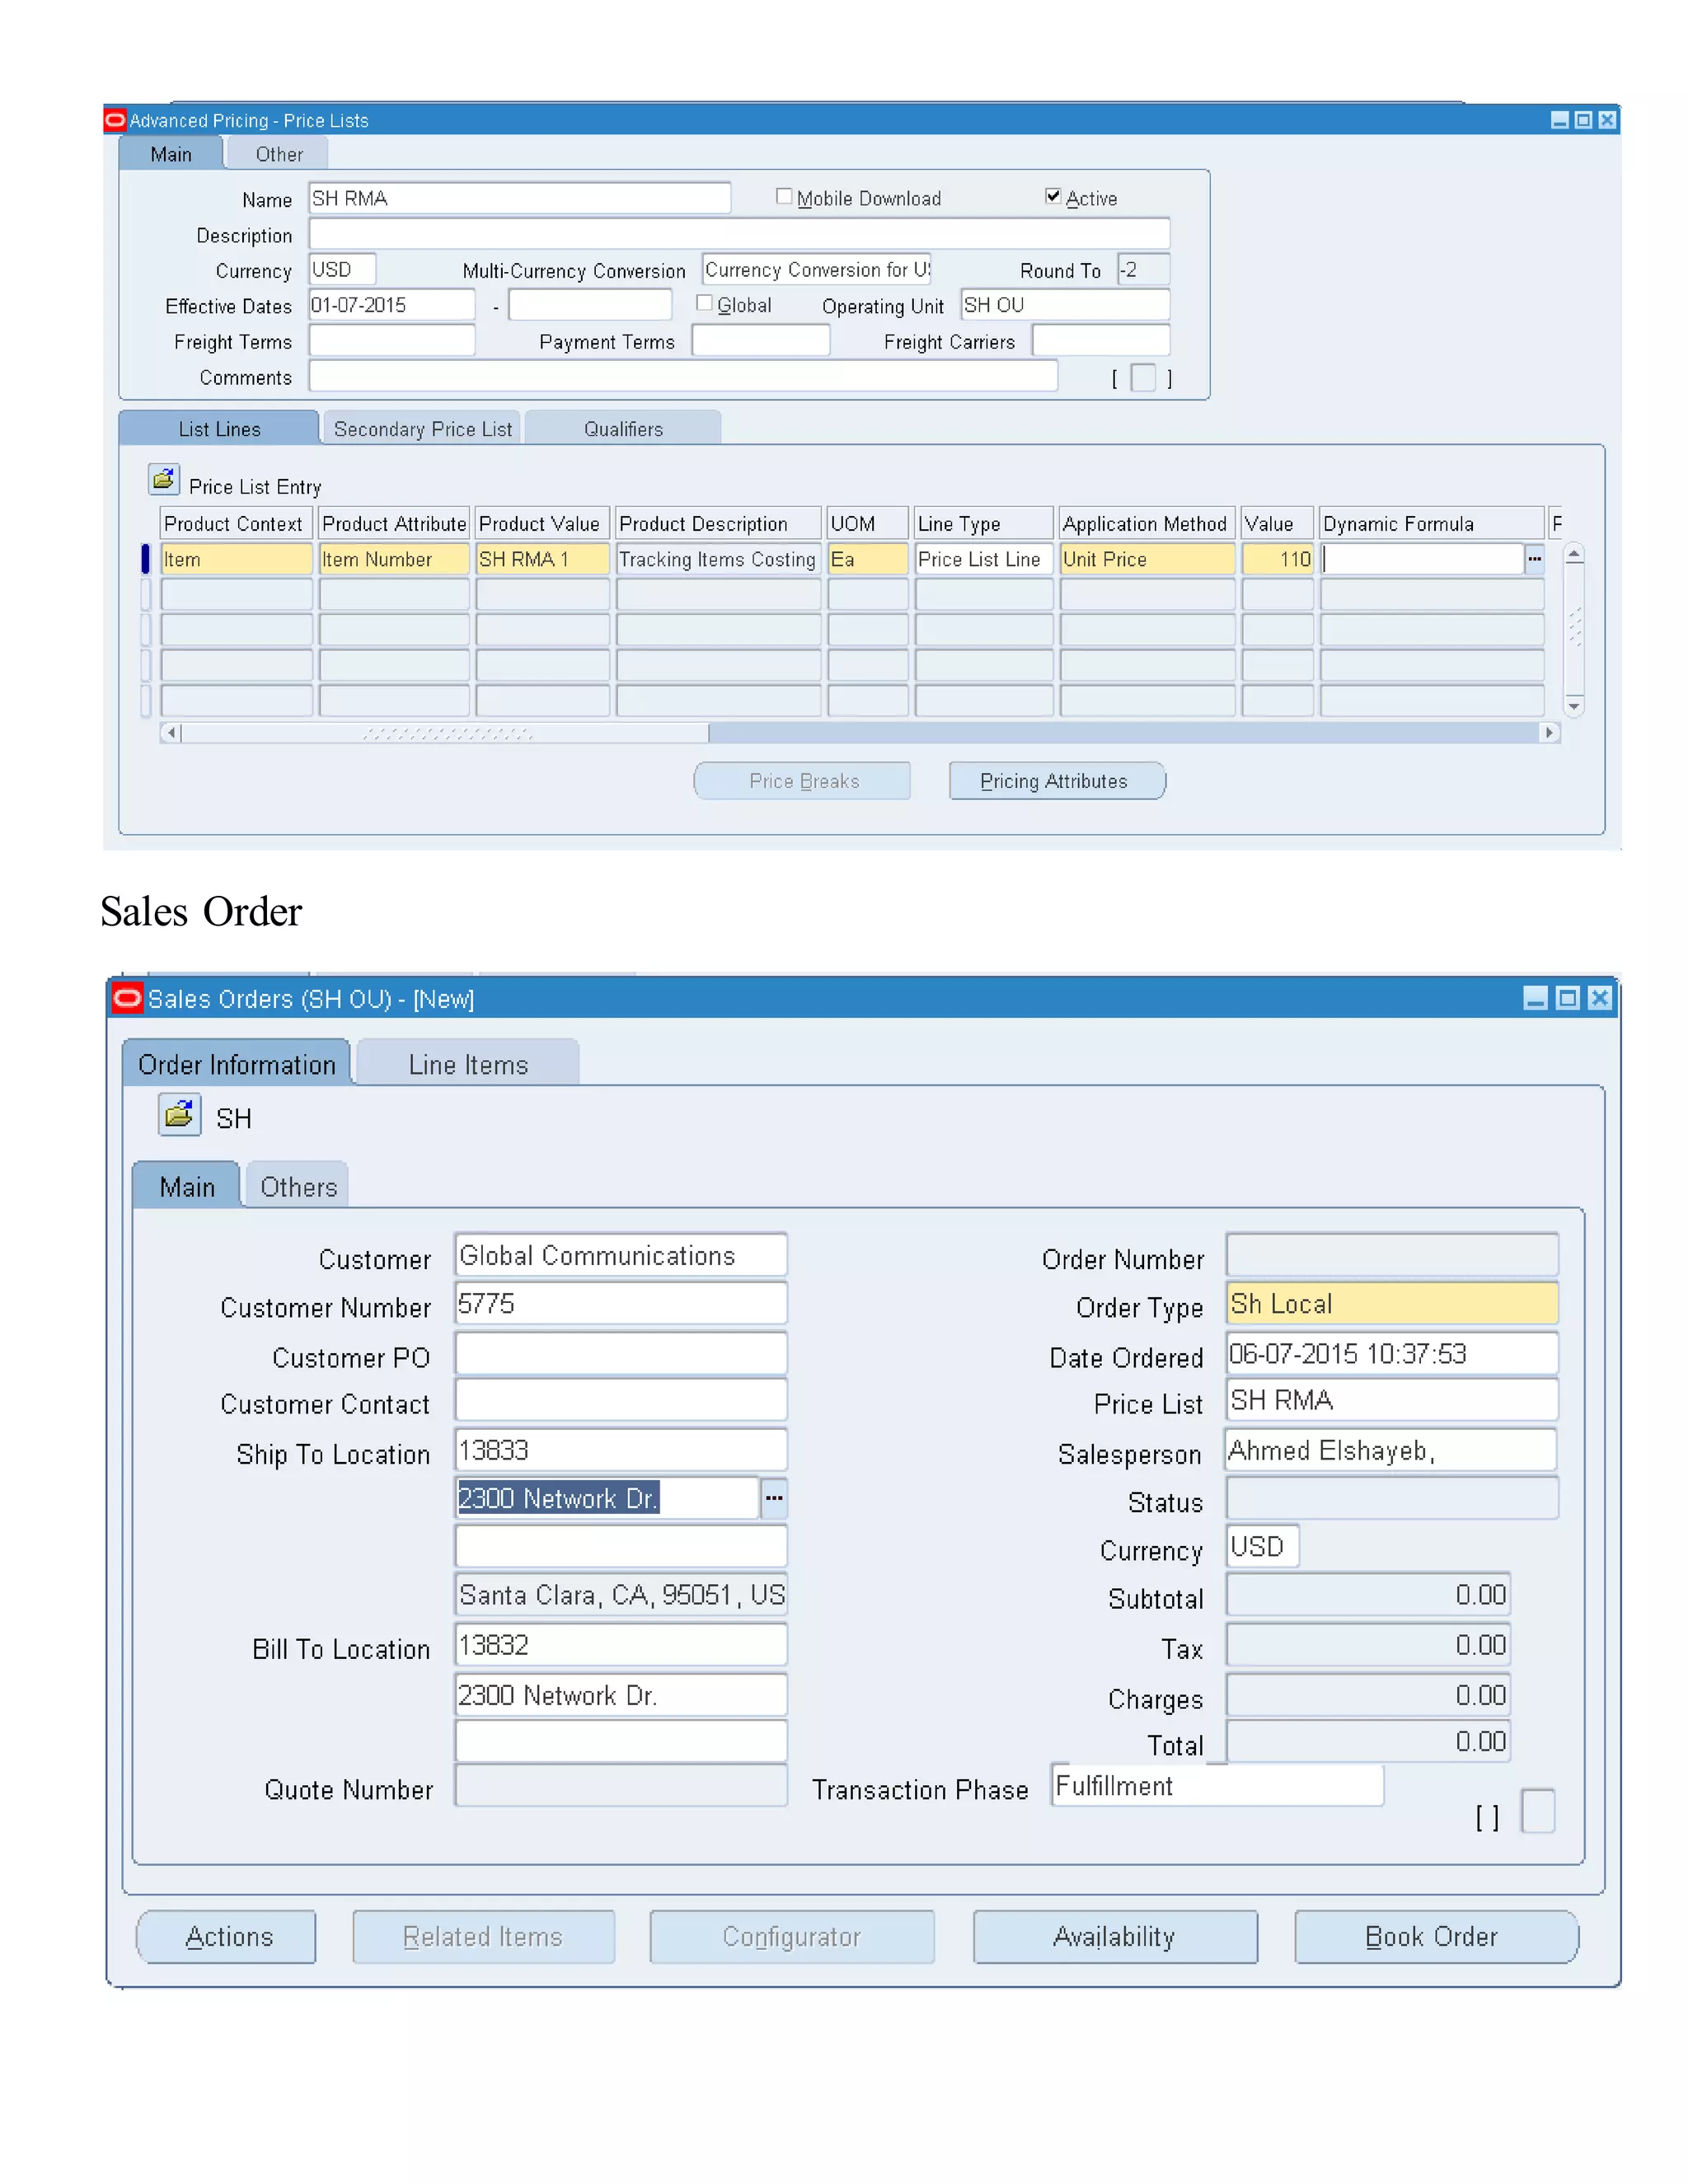Select the List Lines tab
The image size is (1688, 2184).
(x=219, y=429)
